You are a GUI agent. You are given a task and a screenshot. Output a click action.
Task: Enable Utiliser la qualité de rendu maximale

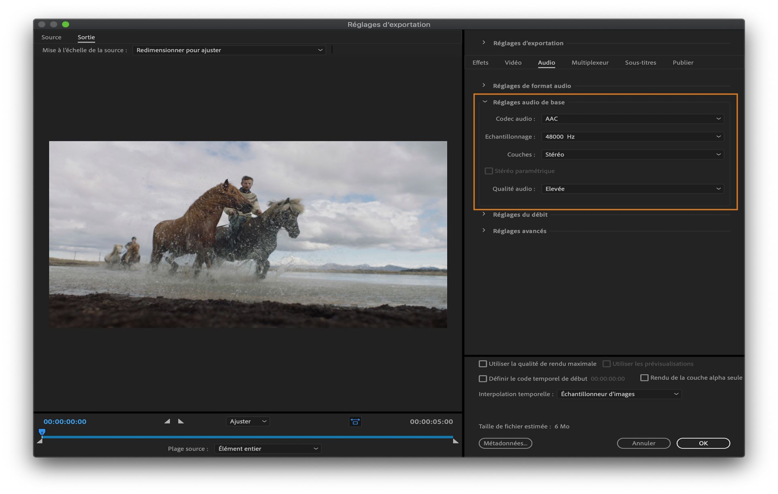click(483, 364)
